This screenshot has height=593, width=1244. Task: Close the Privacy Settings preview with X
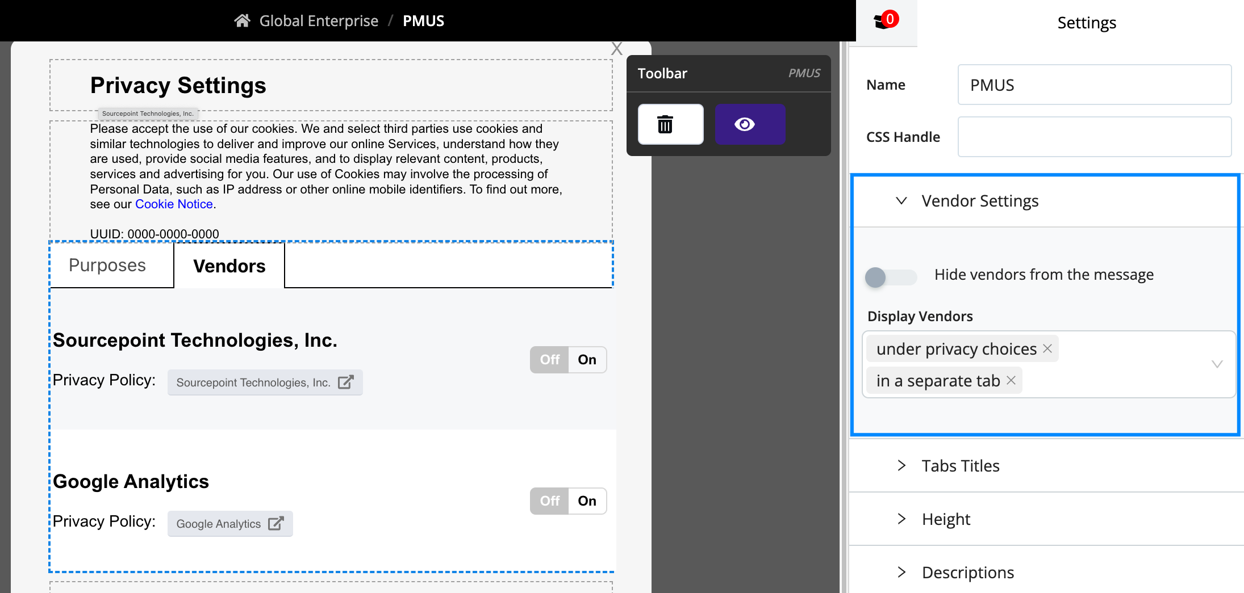tap(617, 49)
